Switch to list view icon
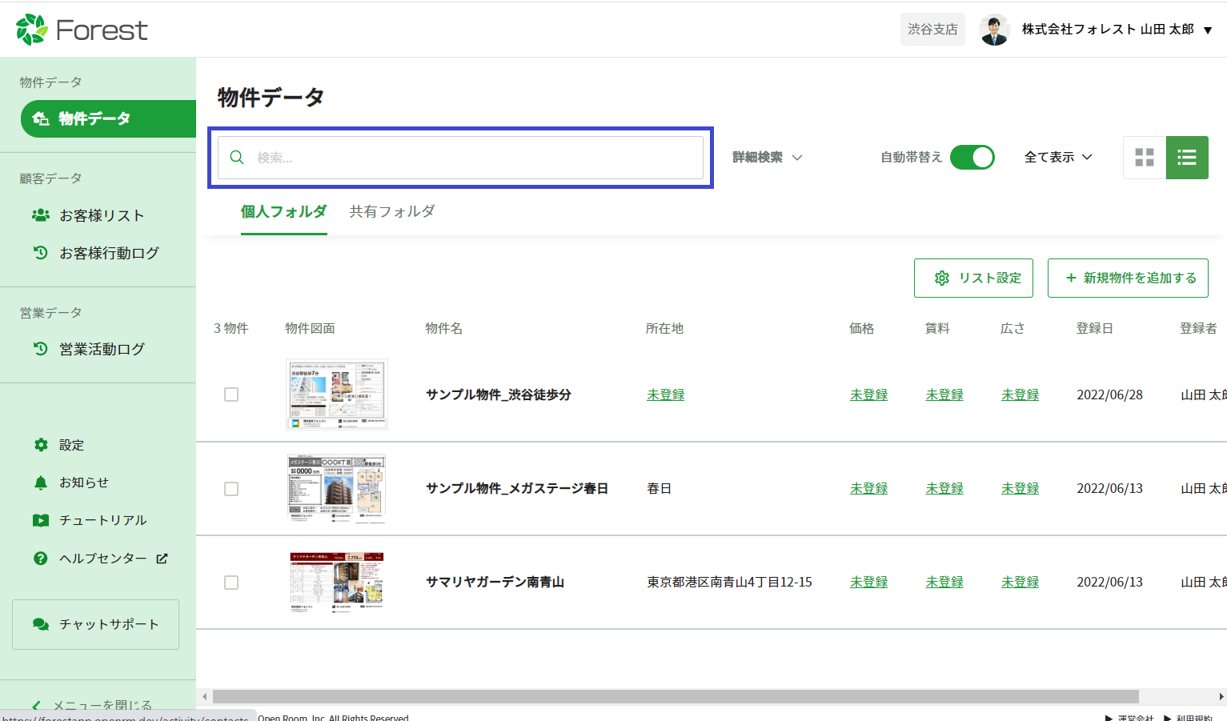The width and height of the screenshot is (1227, 721). coord(1187,158)
